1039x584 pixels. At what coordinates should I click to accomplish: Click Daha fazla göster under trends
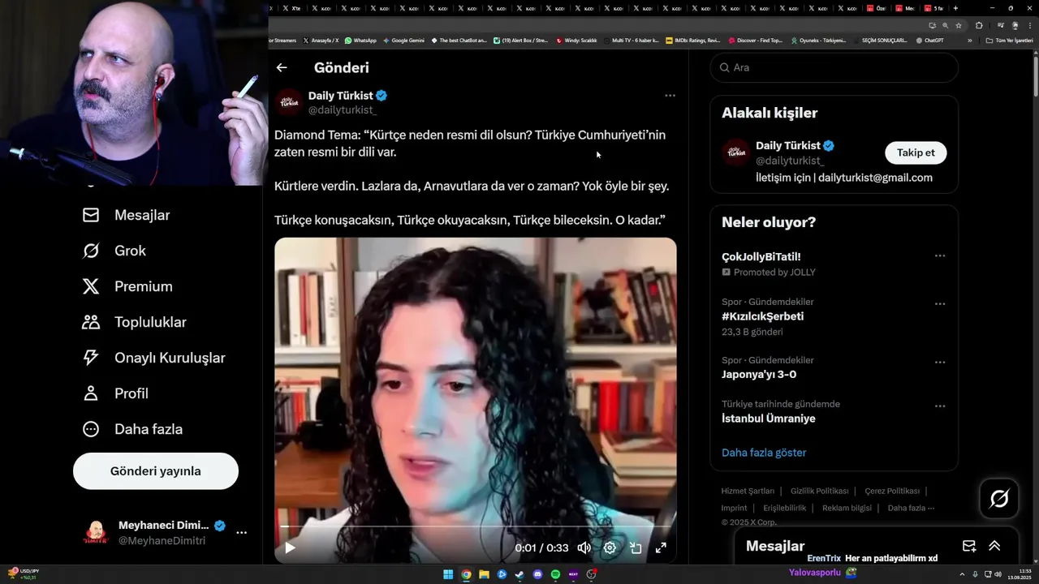[764, 453]
